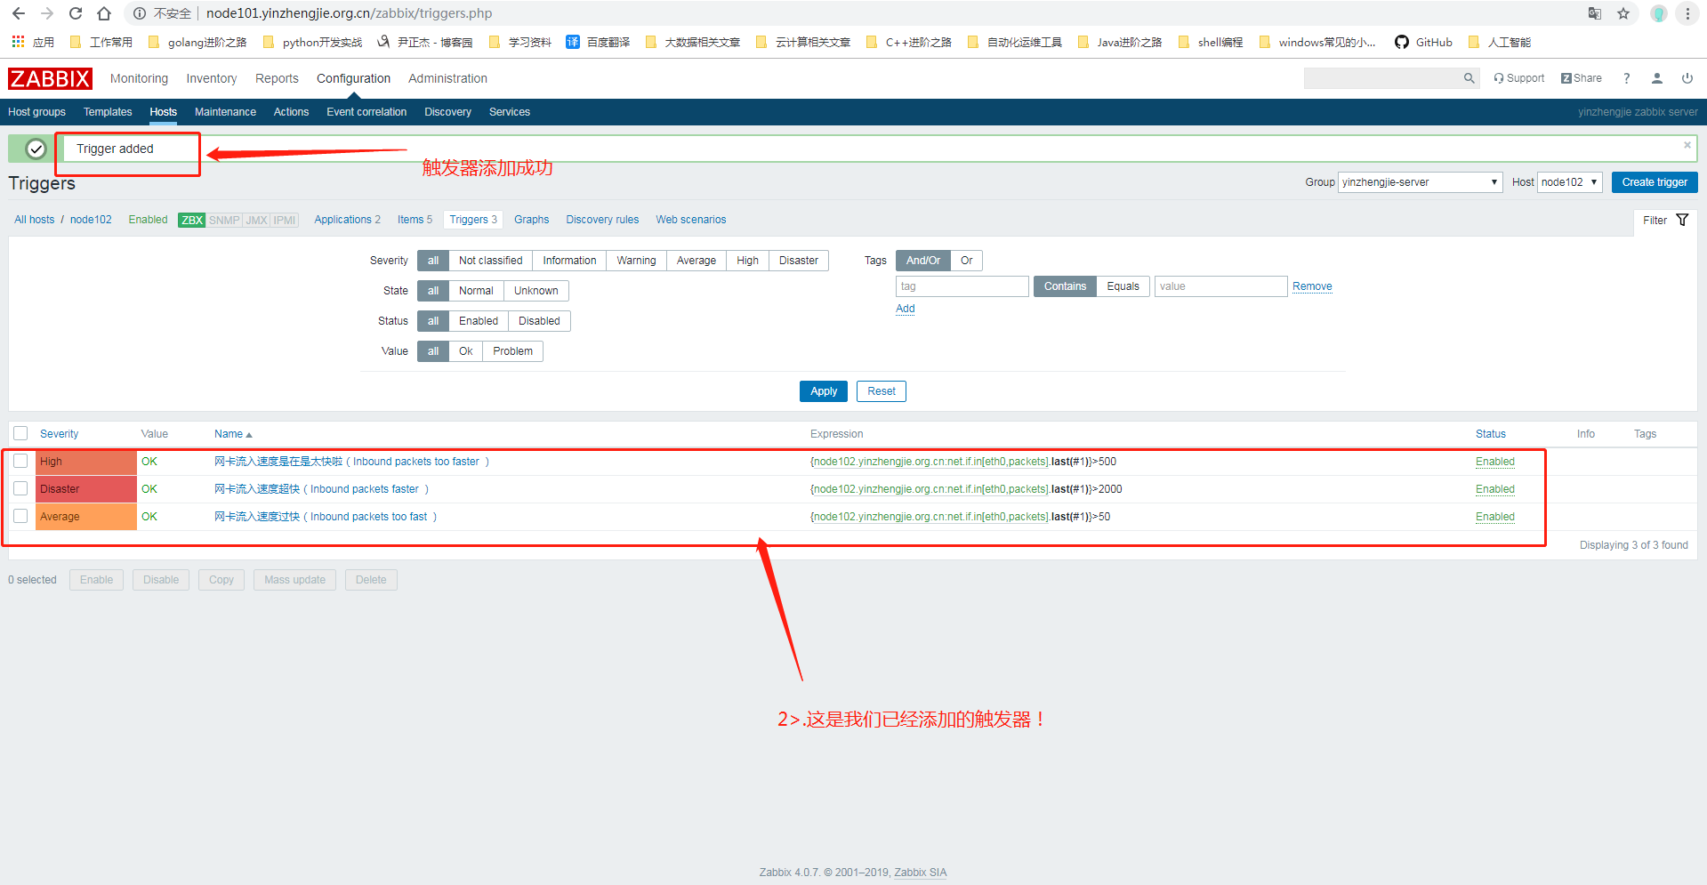Viewport: 1707px width, 885px height.
Task: Go to Templates submenu
Action: tap(108, 112)
